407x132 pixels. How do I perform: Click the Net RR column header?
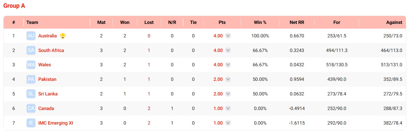[x=297, y=22]
